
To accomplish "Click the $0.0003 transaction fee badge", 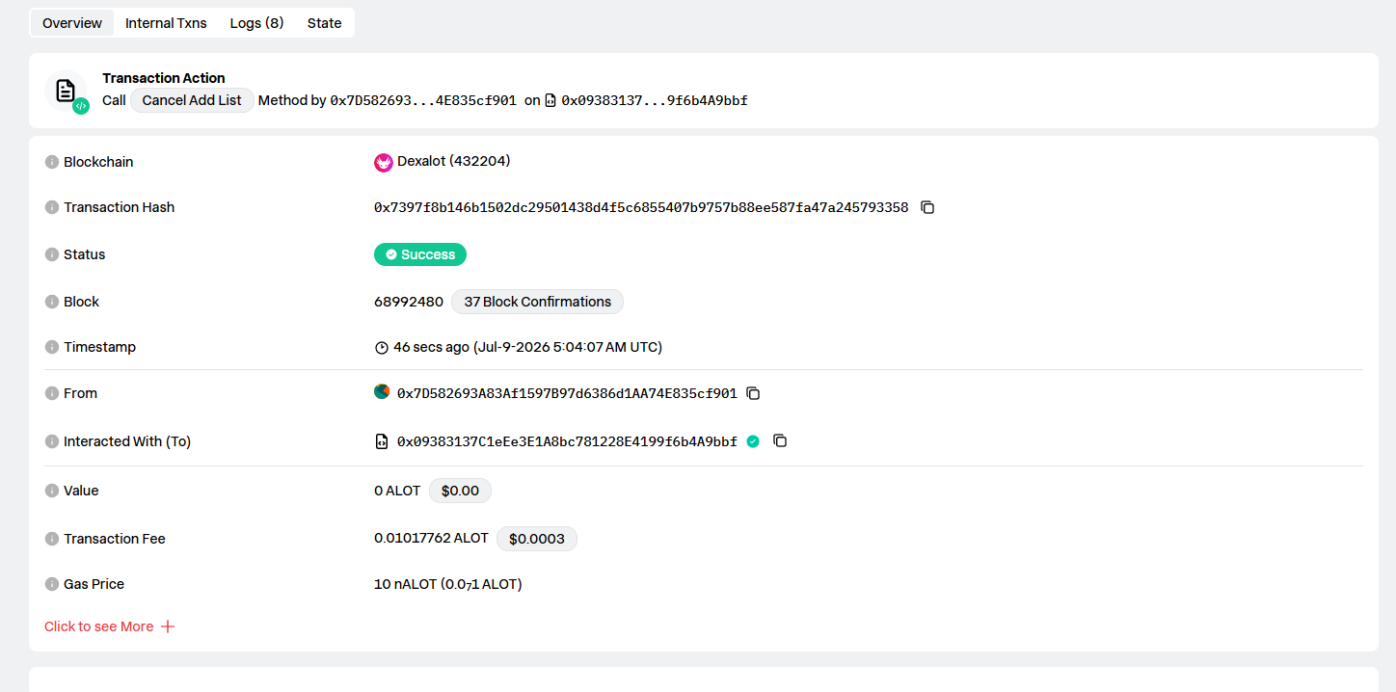I will pyautogui.click(x=537, y=539).
